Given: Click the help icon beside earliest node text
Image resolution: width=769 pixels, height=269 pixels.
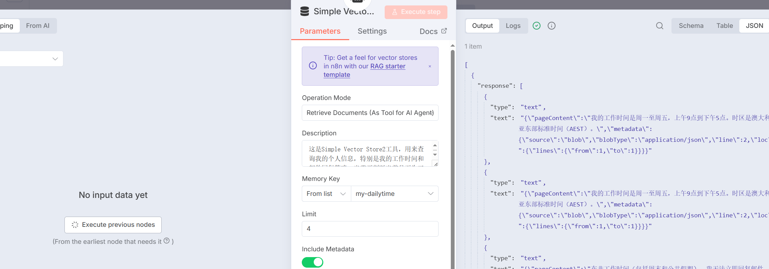Looking at the screenshot, I should [166, 241].
